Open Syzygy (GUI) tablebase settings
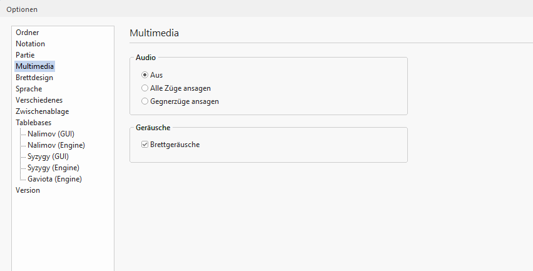The height and width of the screenshot is (271, 533). coord(48,156)
